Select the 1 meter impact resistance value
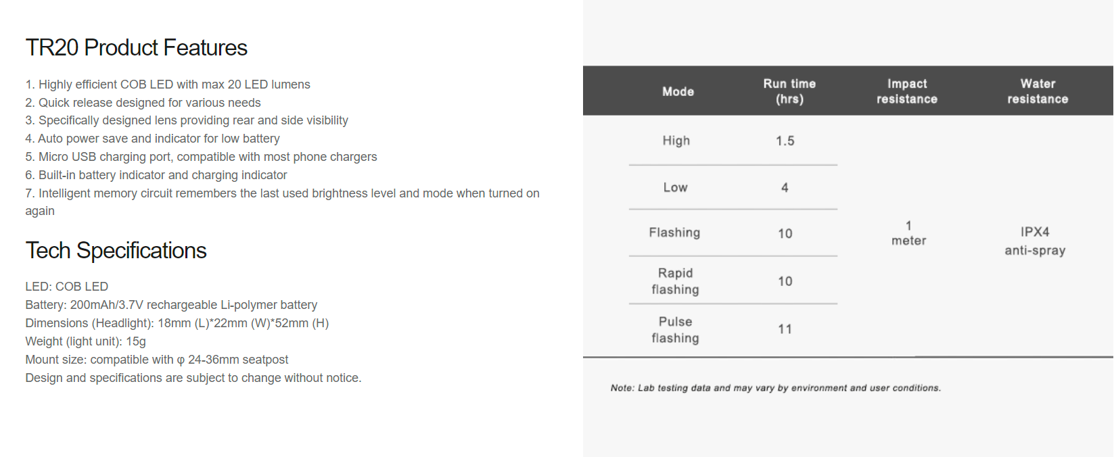This screenshot has width=1114, height=457. (x=908, y=233)
